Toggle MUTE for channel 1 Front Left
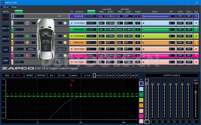This screenshot has height=125, width=201. pyautogui.click(x=180, y=16)
